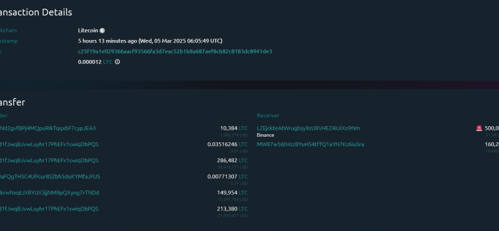Click the sender amount 213,380

pos(227,209)
